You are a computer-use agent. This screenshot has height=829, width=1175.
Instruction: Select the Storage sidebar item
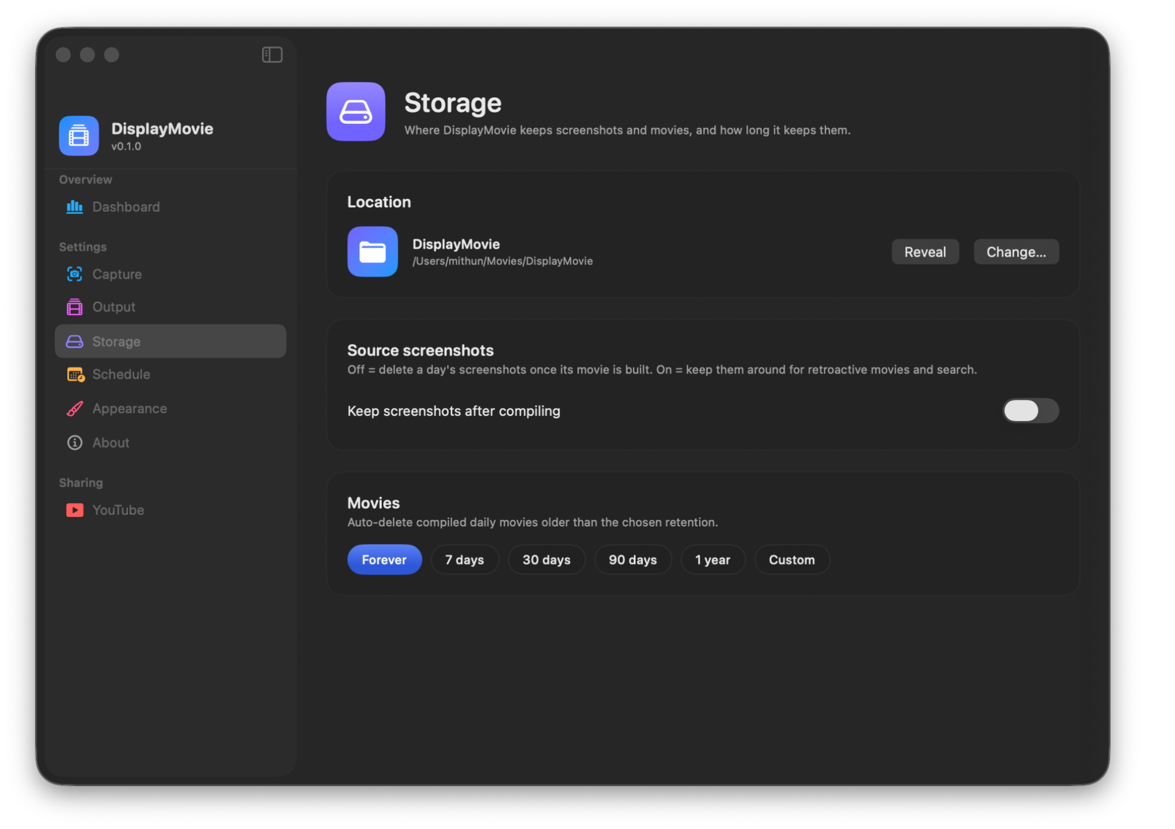tap(170, 341)
